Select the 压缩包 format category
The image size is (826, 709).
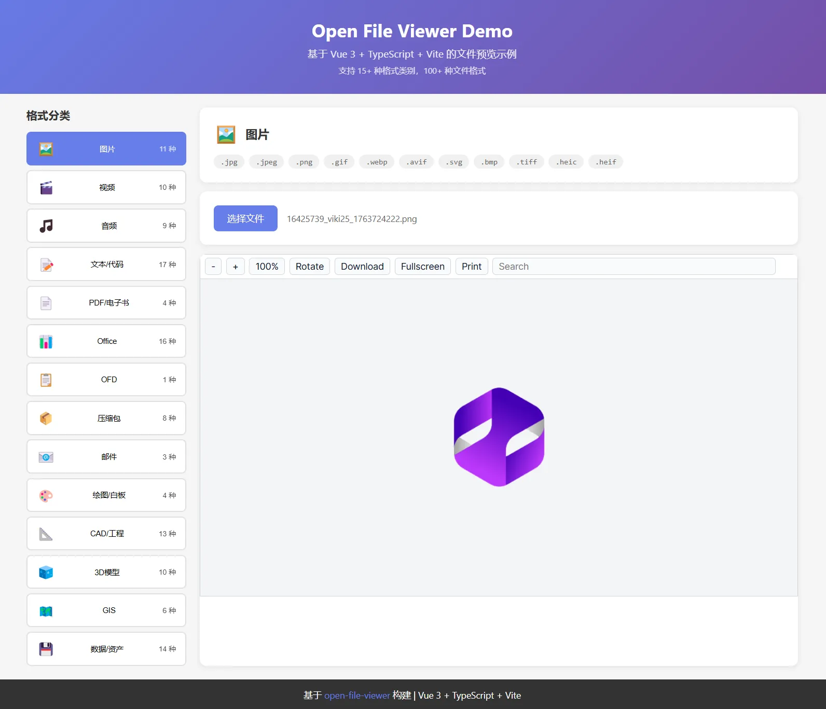pyautogui.click(x=106, y=418)
